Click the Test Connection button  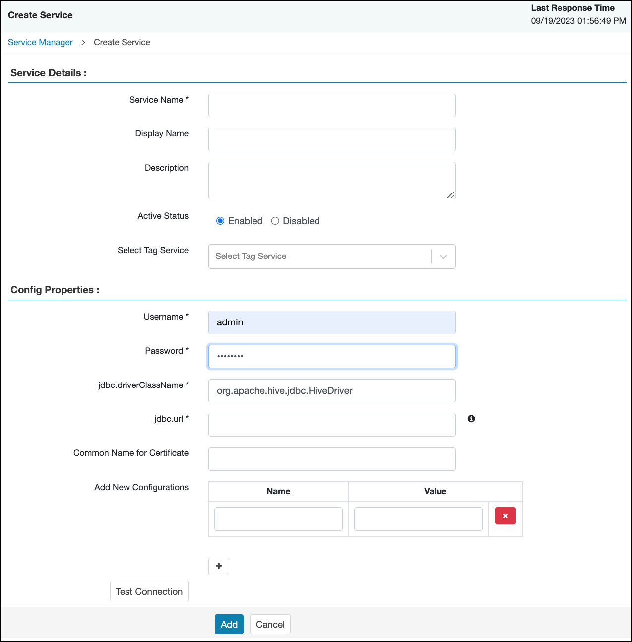[149, 591]
